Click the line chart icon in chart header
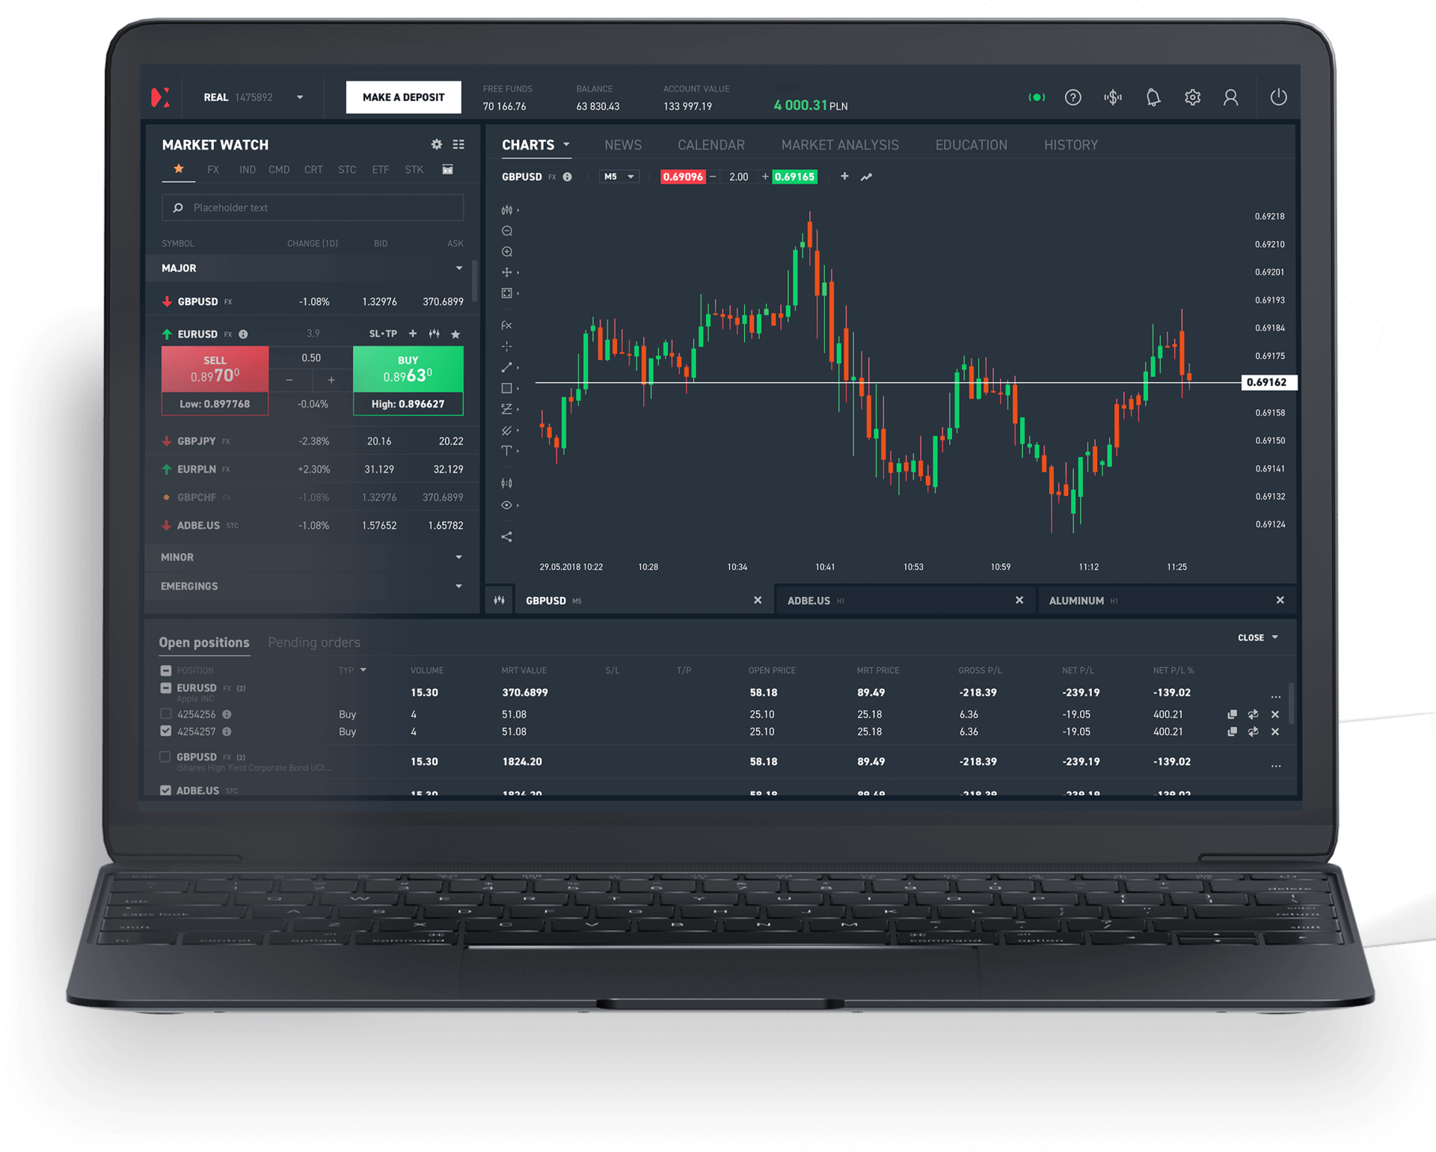 coord(866,177)
